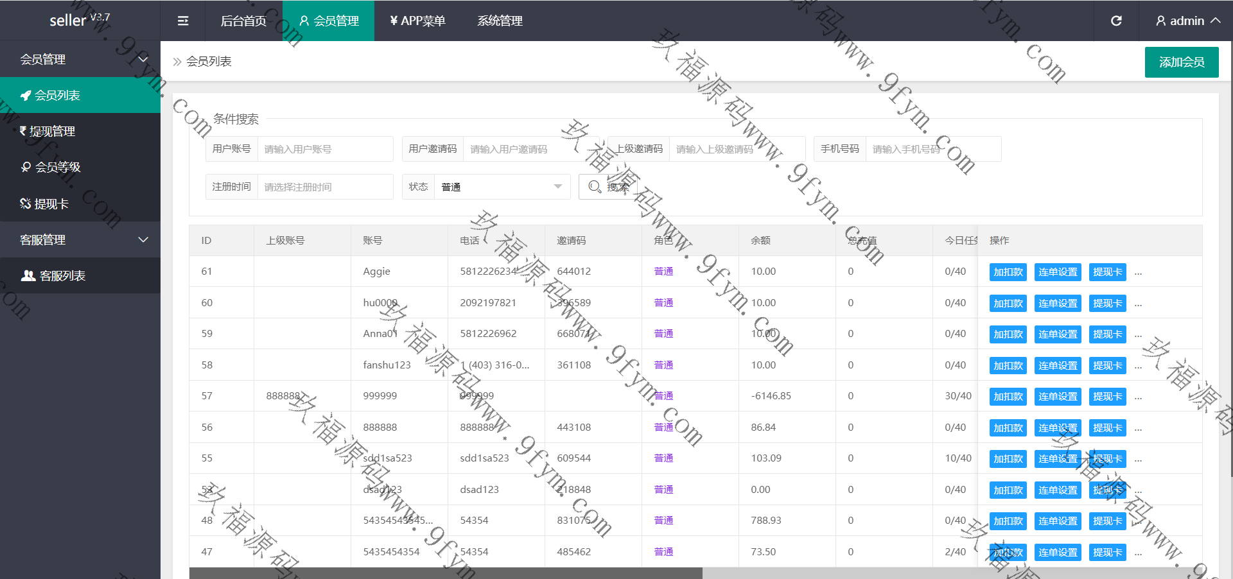Click 连单设置 for user fanshu123
The image size is (1233, 579).
[x=1058, y=366]
